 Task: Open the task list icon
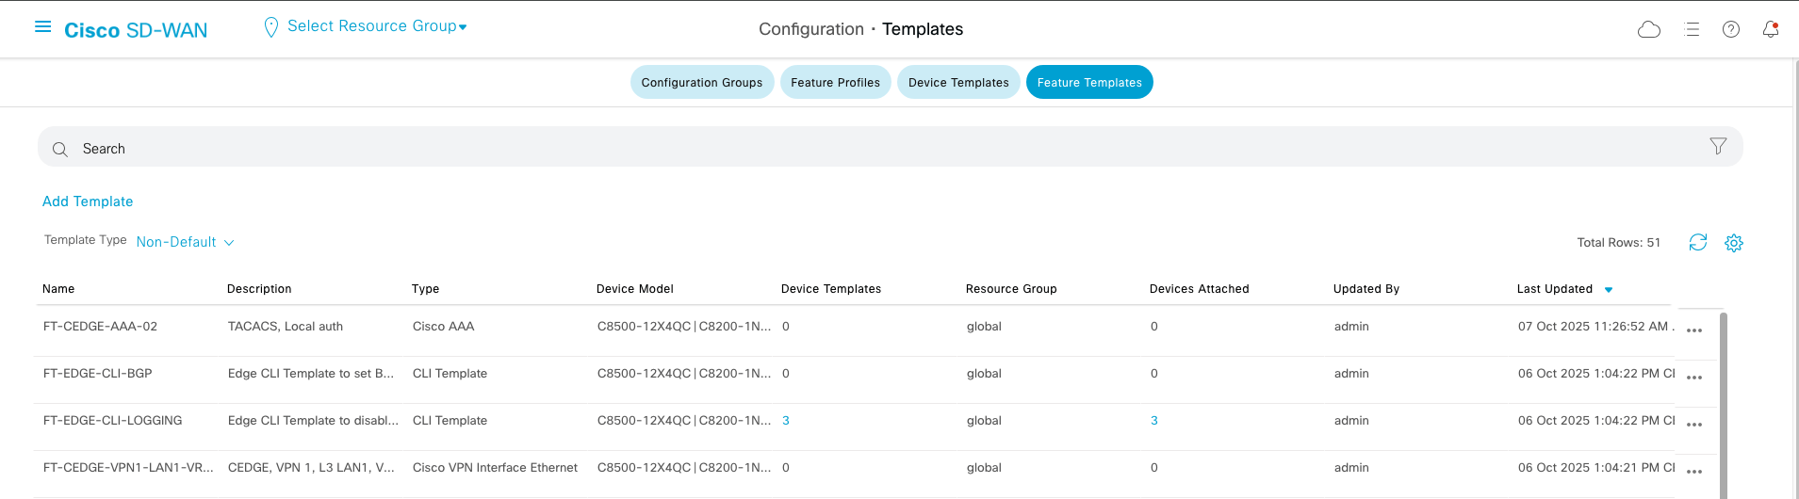(1692, 29)
